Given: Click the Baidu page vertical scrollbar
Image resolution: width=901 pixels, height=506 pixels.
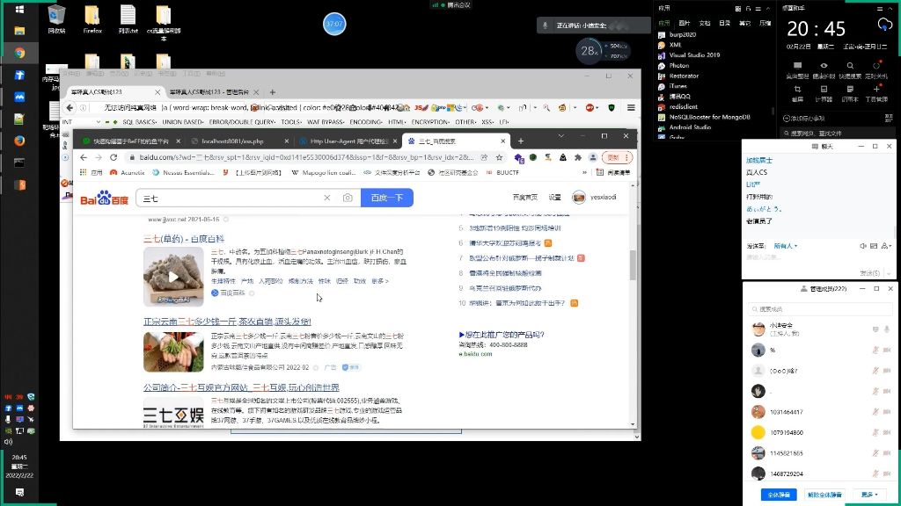Looking at the screenshot, I should [634, 264].
